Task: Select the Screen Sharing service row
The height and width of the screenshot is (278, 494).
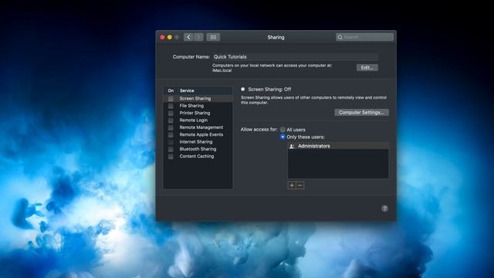Action: [198, 99]
